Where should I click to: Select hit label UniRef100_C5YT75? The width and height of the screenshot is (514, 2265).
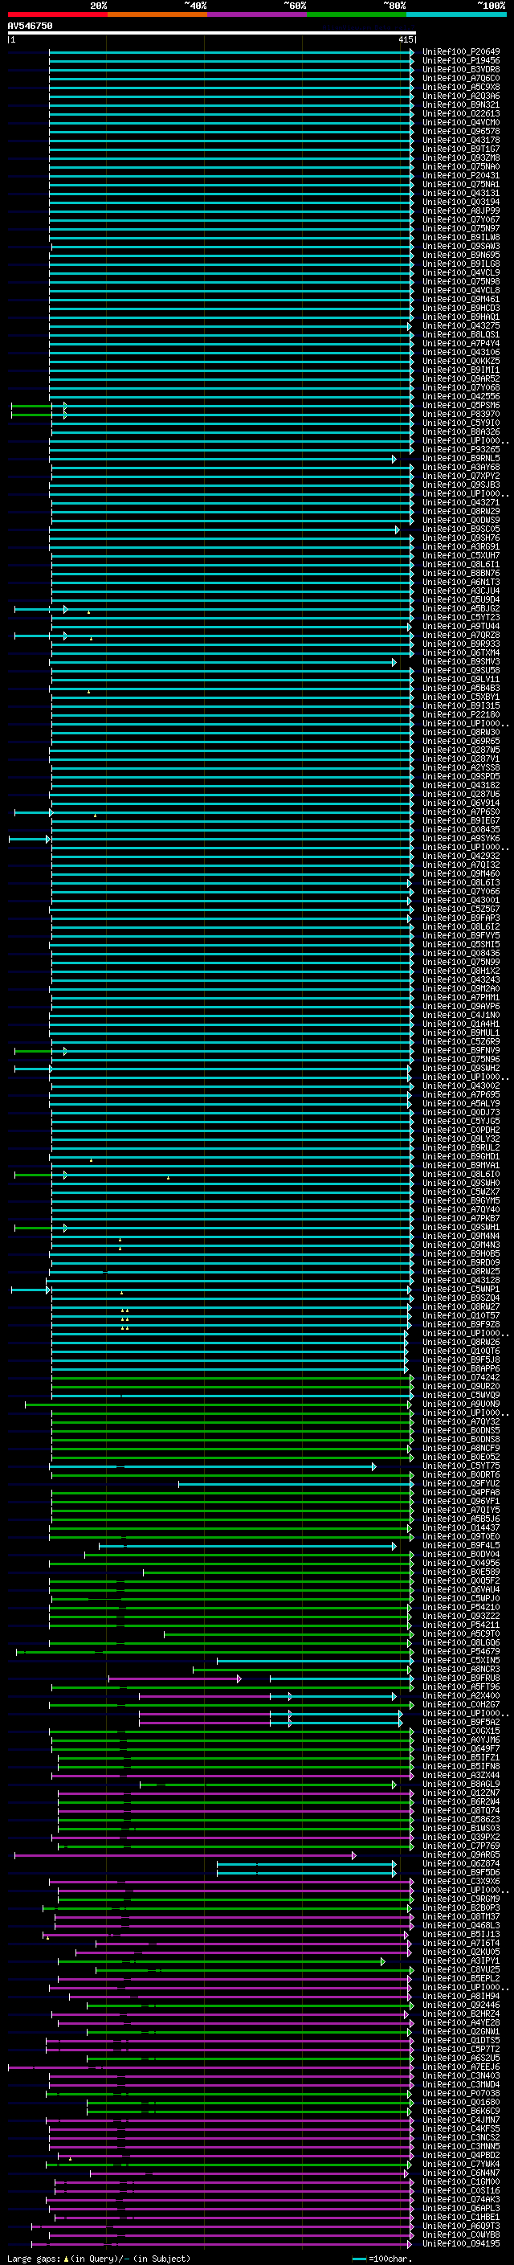[x=461, y=1466]
